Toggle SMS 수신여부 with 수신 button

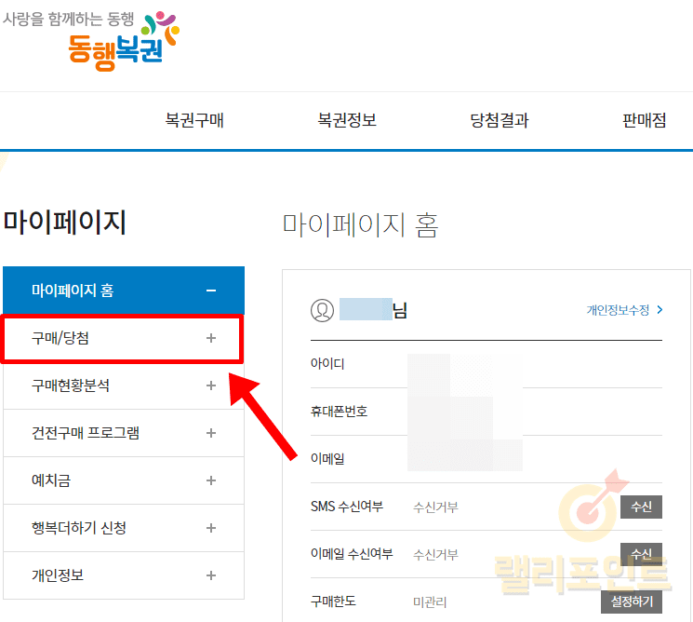pyautogui.click(x=641, y=507)
